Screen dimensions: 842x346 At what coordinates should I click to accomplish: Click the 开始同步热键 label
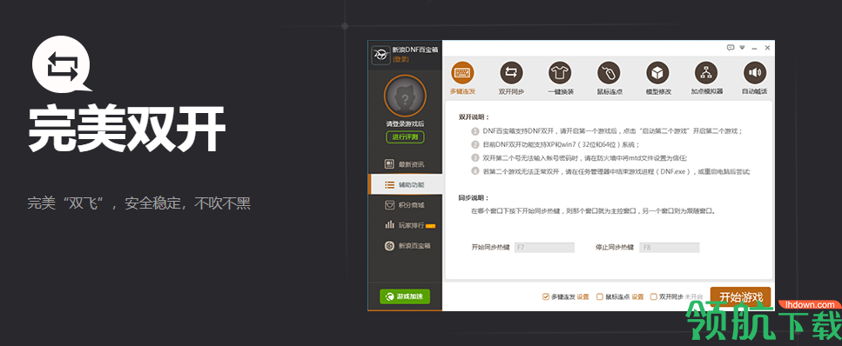pyautogui.click(x=490, y=247)
